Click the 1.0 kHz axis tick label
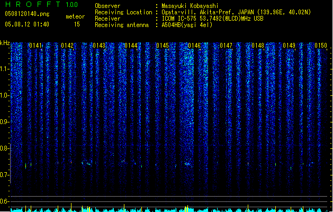The height and width of the screenshot is (212, 333). pos(4,95)
